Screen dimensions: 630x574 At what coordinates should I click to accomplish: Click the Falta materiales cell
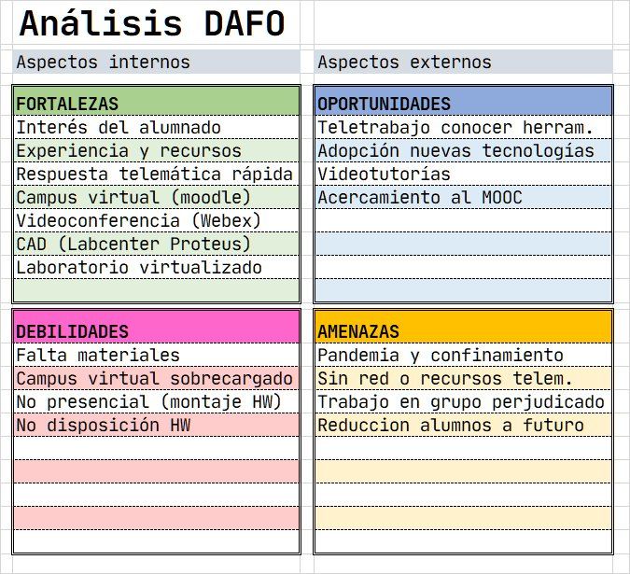click(156, 355)
